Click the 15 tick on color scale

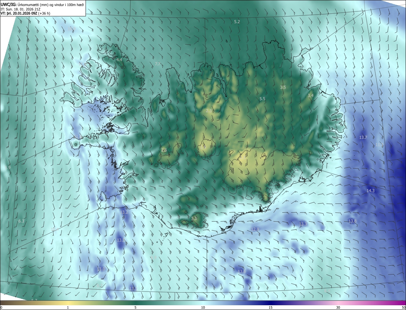[271, 308]
